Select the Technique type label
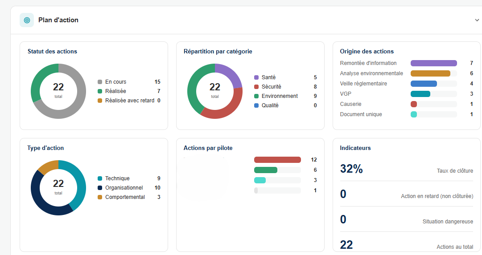Screen dimensions: 482x255 117,178
